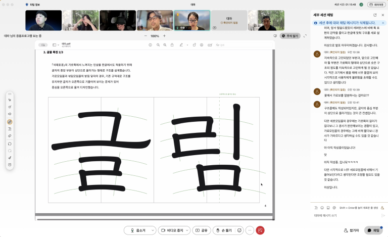Dismiss the chat deletion notice banner
388x237 pixels.
(x=383, y=23)
